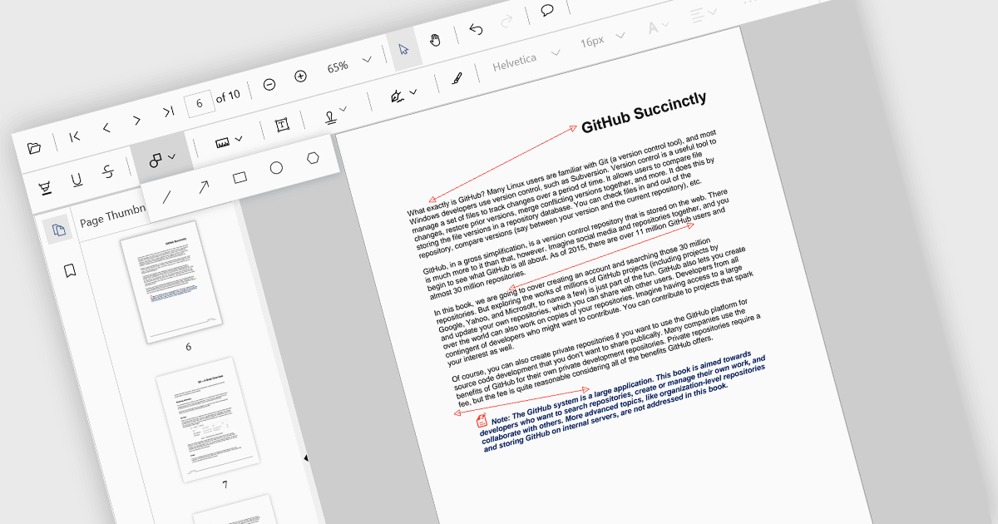This screenshot has width=998, height=524.
Task: Show the bookmarks panel
Action: [70, 271]
